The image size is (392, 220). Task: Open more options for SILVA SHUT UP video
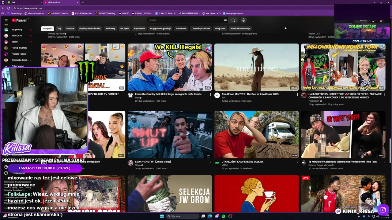211,162
